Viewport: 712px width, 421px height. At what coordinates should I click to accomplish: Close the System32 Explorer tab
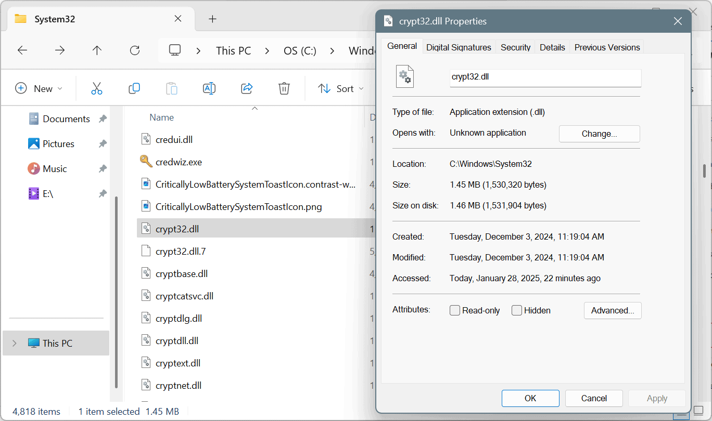click(x=178, y=19)
